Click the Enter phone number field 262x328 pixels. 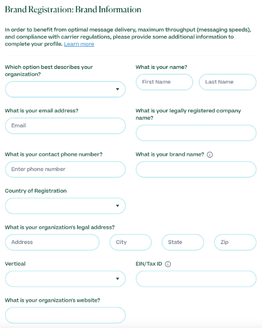[x=65, y=170]
